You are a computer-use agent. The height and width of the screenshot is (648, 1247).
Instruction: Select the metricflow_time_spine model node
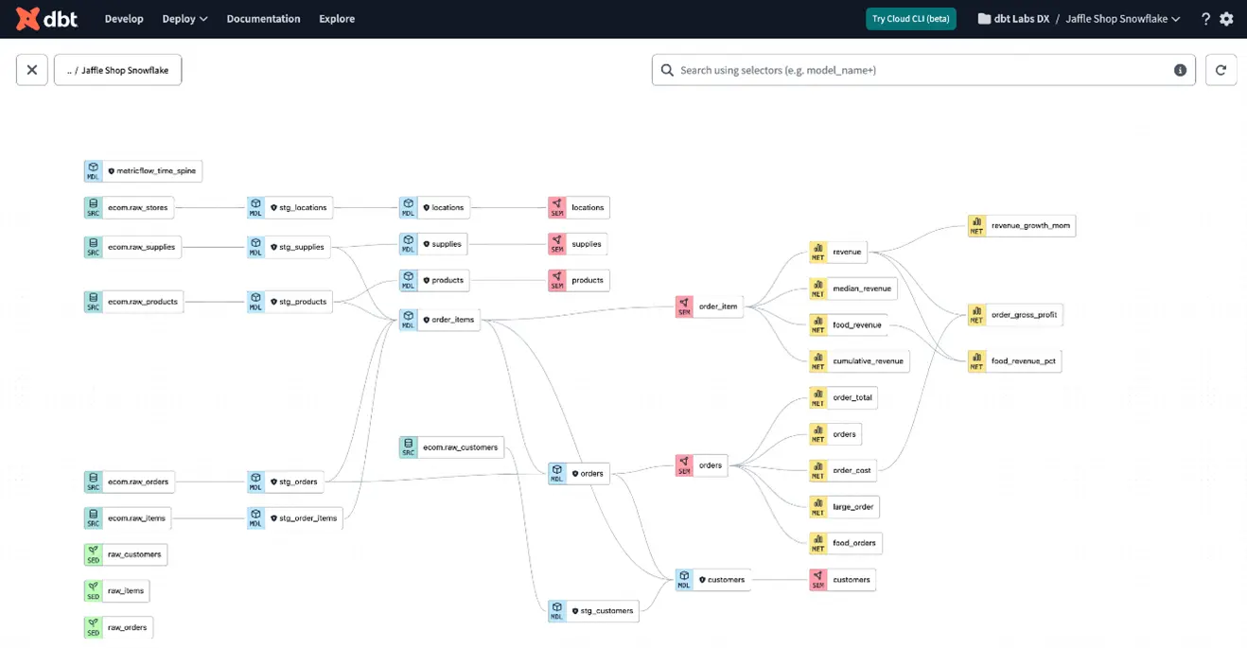[143, 171]
